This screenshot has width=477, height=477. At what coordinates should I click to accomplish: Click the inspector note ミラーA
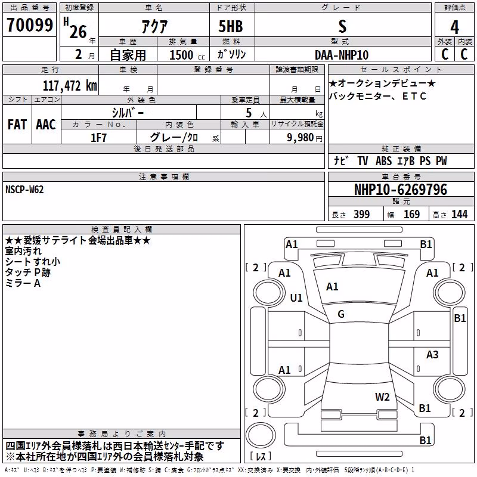(23, 283)
